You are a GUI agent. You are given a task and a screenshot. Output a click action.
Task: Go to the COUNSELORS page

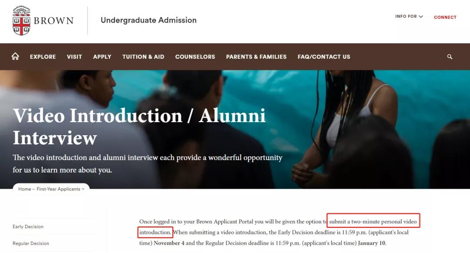coord(195,57)
